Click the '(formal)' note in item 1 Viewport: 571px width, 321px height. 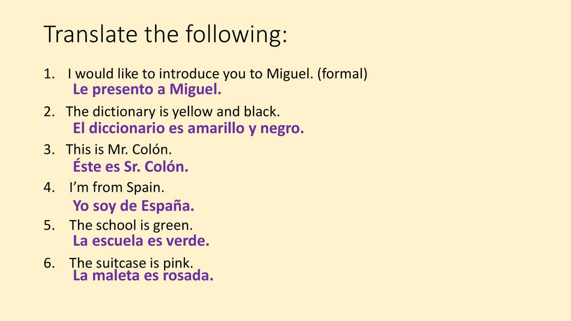click(x=342, y=74)
